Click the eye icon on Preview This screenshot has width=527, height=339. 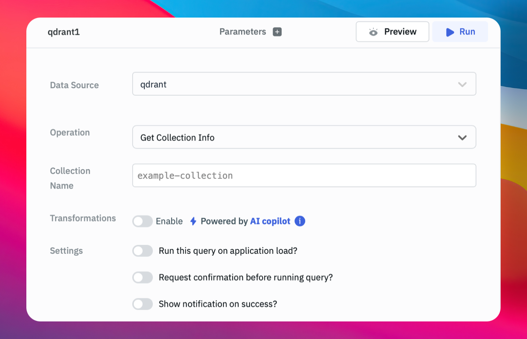(373, 32)
